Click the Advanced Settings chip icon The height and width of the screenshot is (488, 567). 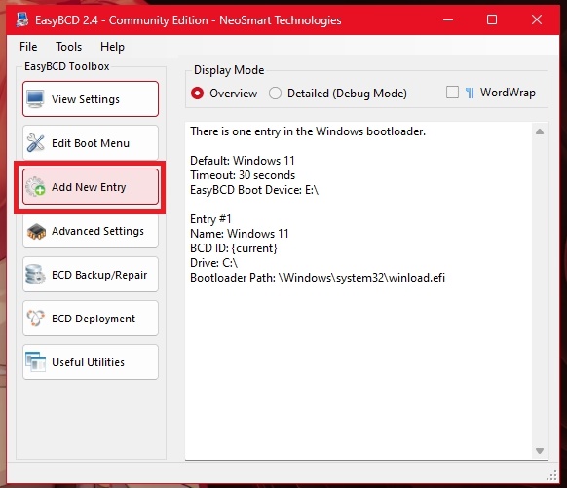36,232
